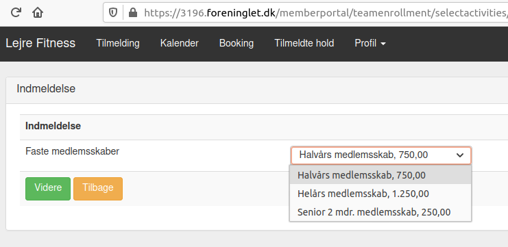Click the green Videre button
508x247 pixels.
[48, 188]
